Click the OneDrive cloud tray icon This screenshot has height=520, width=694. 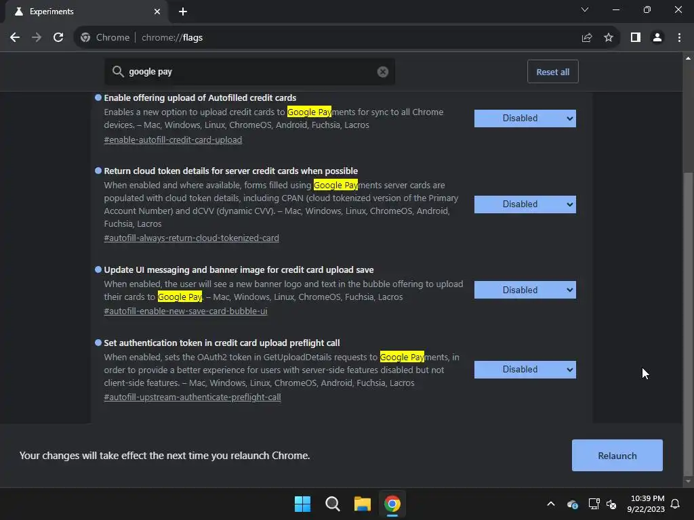pyautogui.click(x=572, y=504)
